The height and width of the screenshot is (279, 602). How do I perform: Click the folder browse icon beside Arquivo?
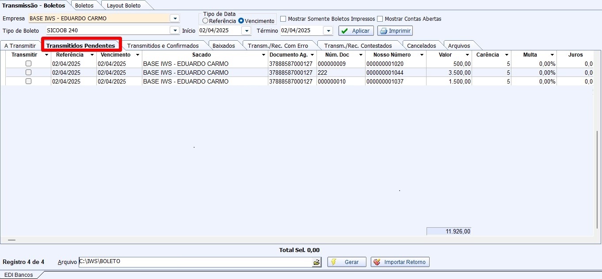(x=316, y=262)
